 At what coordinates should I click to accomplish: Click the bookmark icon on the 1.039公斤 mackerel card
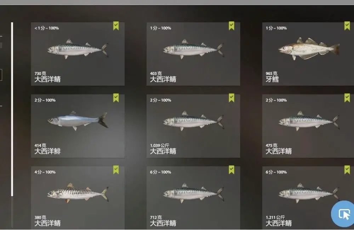[x=232, y=98]
